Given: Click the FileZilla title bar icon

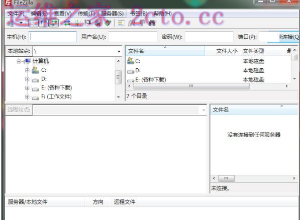Looking at the screenshot, I should tap(8, 3).
